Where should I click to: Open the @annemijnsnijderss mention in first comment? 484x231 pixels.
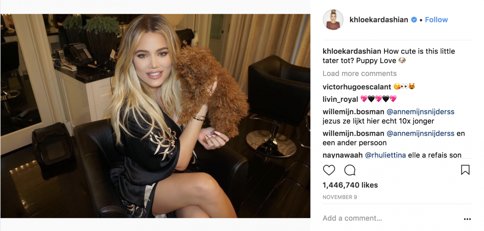421,111
